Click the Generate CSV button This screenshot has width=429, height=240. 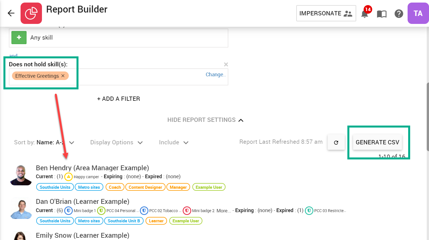pos(377,142)
